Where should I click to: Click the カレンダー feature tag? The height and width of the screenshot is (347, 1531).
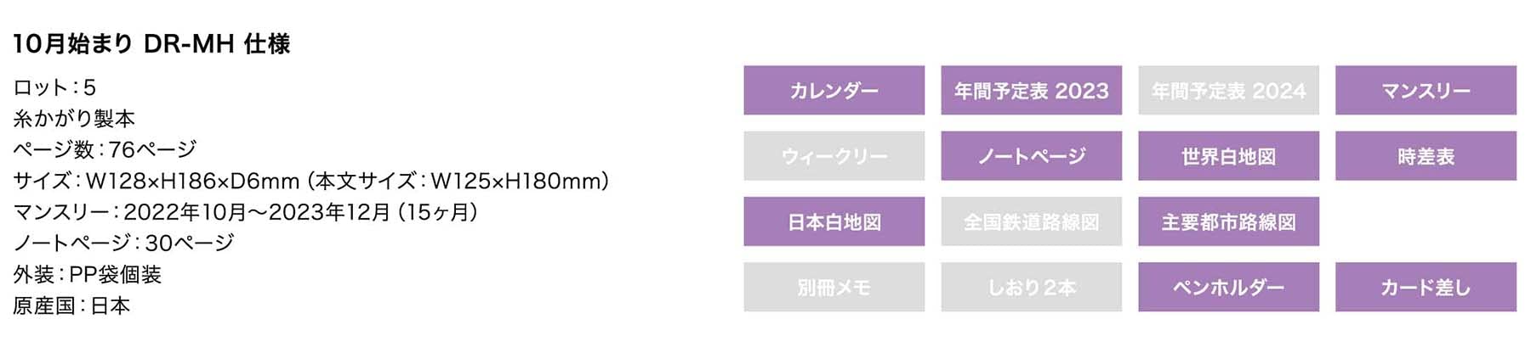click(834, 90)
